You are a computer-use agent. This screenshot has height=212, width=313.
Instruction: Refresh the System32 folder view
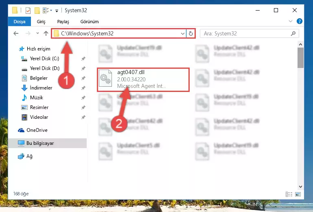[x=191, y=33]
